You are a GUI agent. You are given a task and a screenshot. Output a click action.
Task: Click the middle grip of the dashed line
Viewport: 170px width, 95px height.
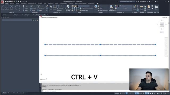click(x=100, y=45)
